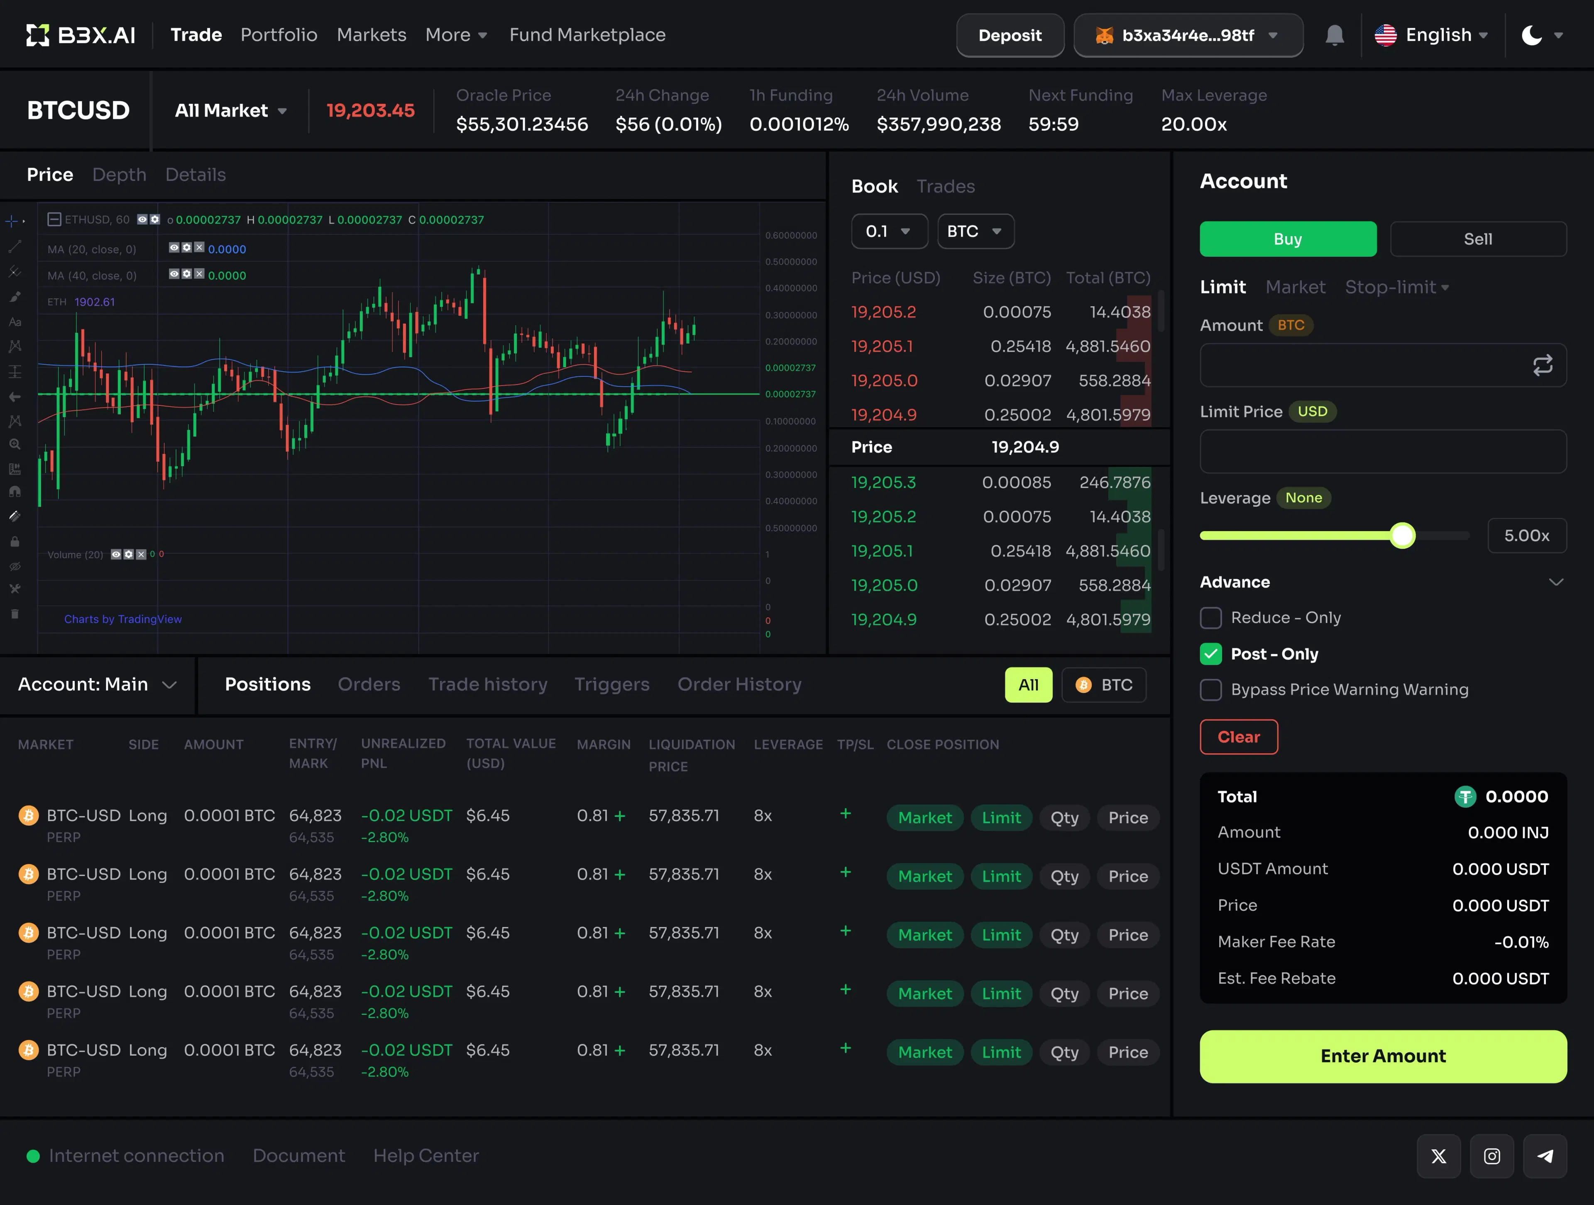Open the All Market dropdown
The width and height of the screenshot is (1594, 1205).
pyautogui.click(x=231, y=110)
